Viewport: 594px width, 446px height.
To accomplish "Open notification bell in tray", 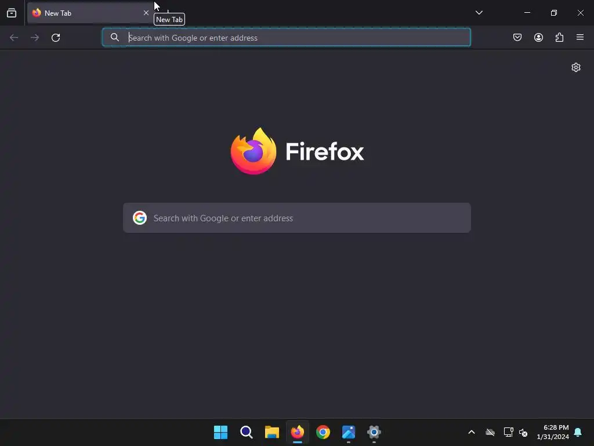I will (x=578, y=432).
